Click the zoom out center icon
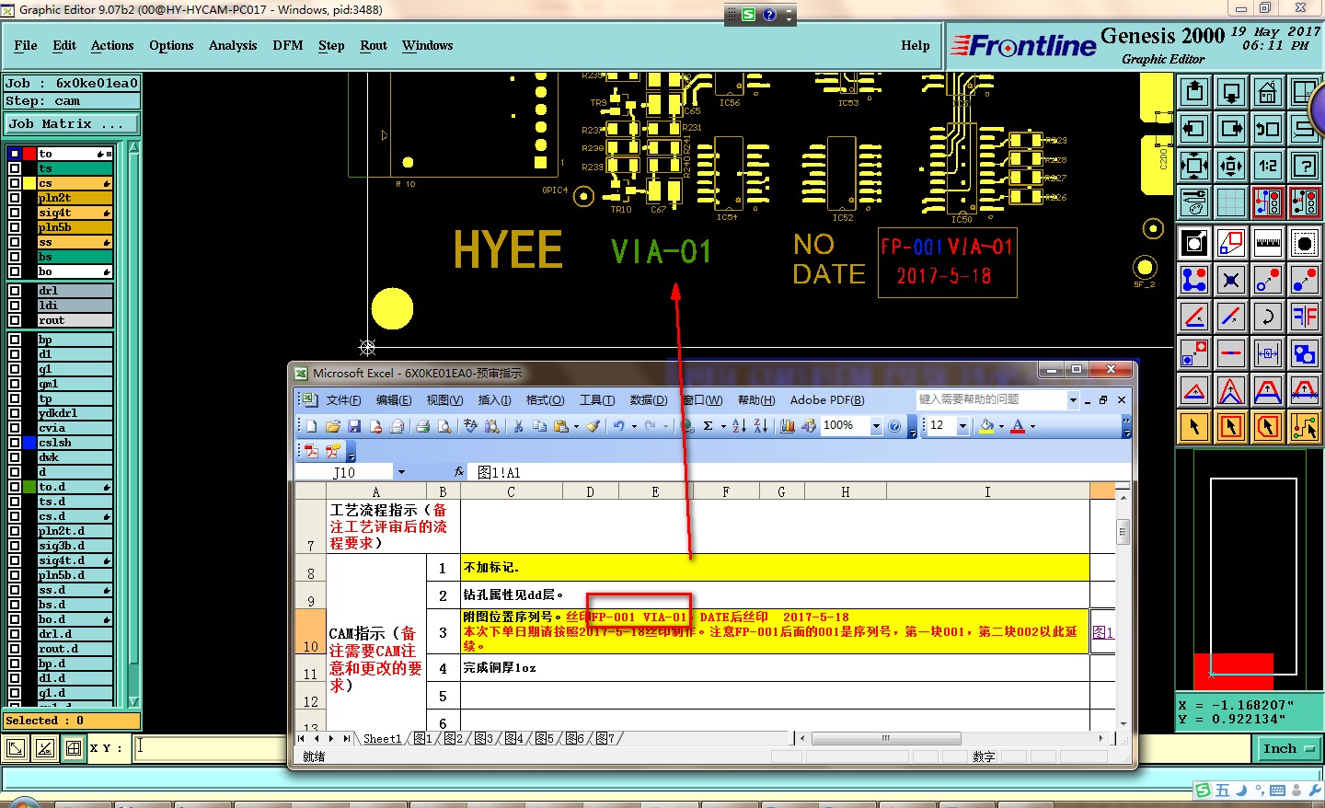The width and height of the screenshot is (1325, 808). coord(1231,166)
